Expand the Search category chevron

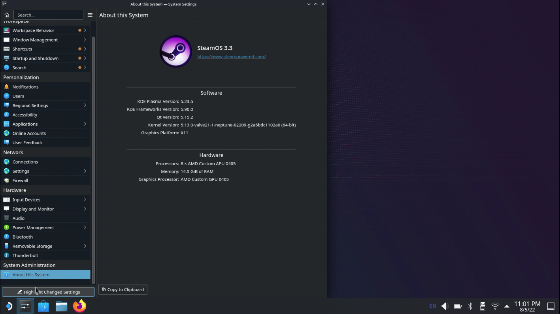tap(85, 68)
